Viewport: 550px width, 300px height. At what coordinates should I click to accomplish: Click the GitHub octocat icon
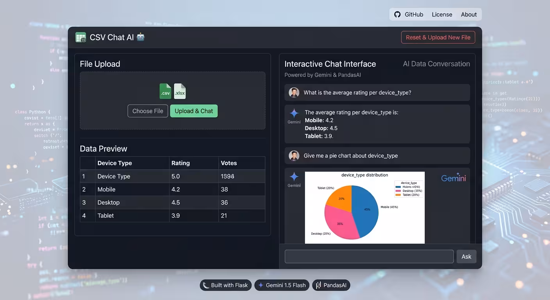[397, 14]
